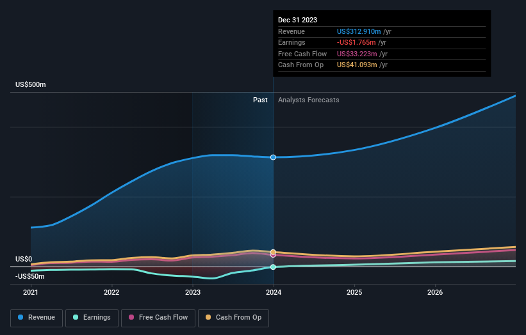
Task: Click the Revenue data point marker at 2024
Action: pos(273,157)
